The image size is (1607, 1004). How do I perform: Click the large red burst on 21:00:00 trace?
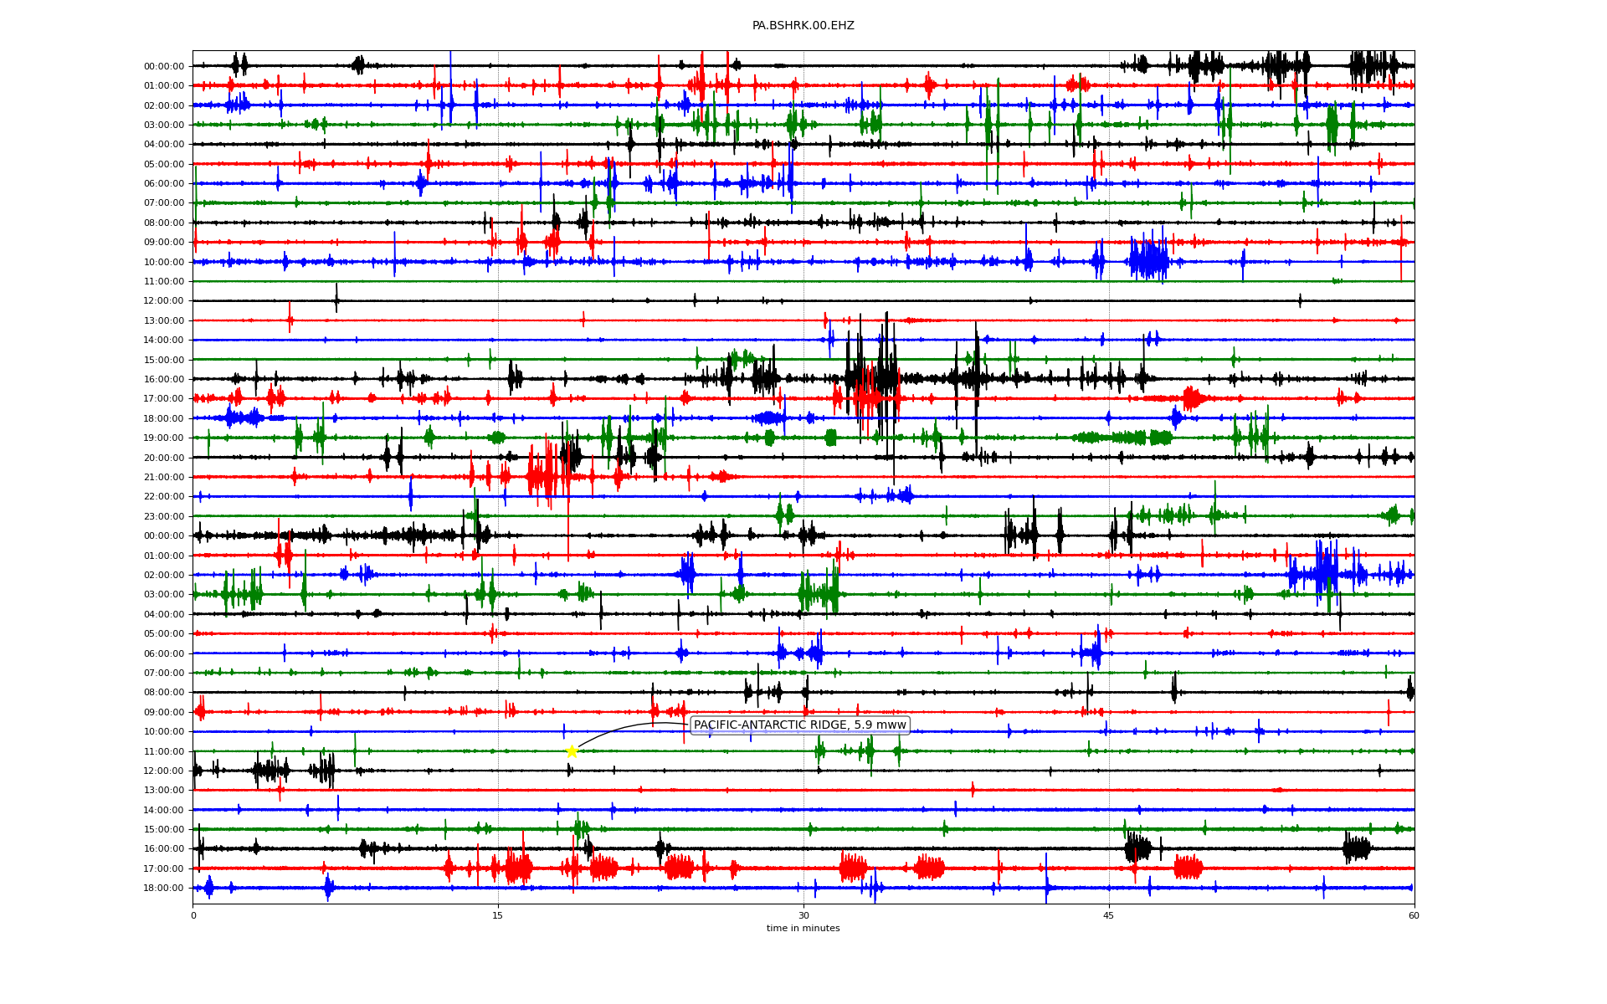coord(544,476)
